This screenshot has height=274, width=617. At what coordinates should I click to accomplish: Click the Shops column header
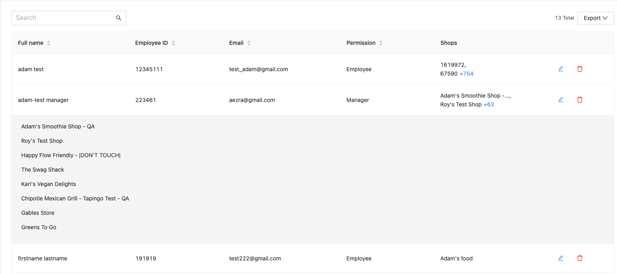pyautogui.click(x=448, y=43)
